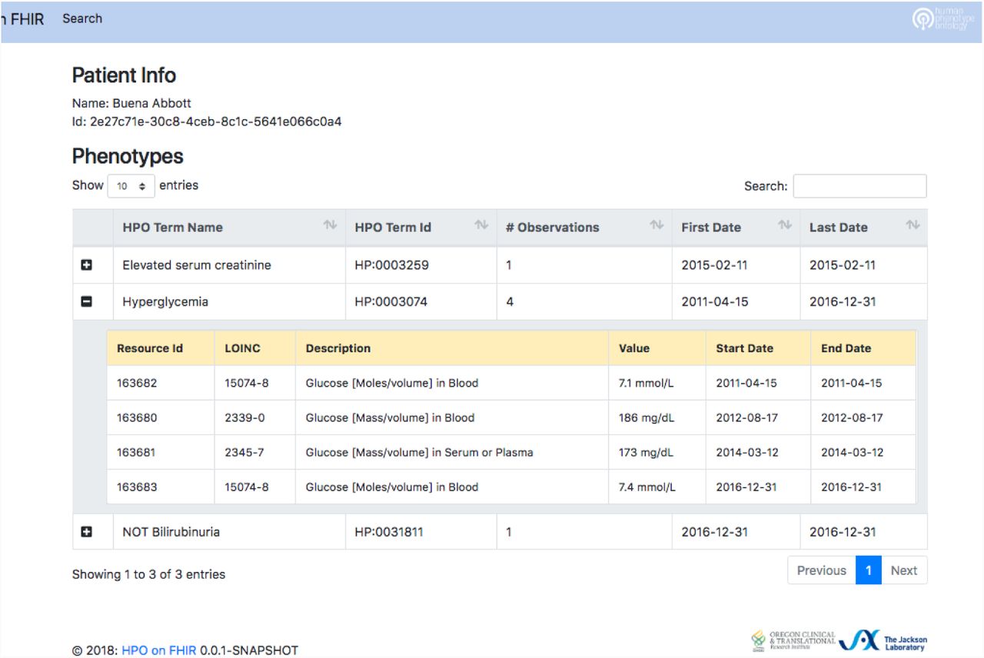Click patient name Buena Abbott
This screenshot has height=658, width=984.
point(152,103)
